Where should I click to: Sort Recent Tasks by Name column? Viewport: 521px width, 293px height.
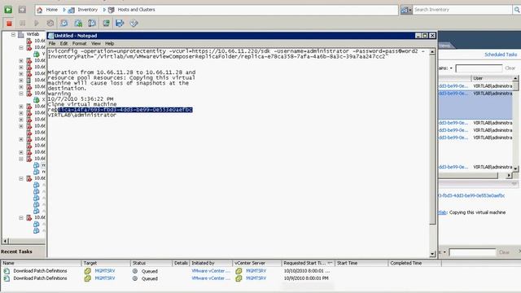[42, 263]
